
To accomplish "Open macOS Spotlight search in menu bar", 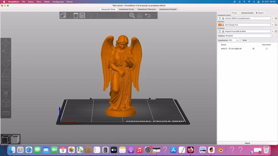I will (x=254, y=2).
